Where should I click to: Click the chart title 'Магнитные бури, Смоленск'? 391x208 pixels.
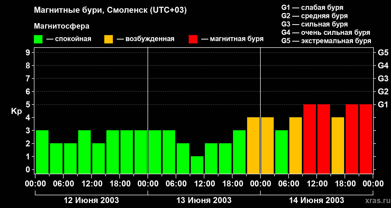111,10
